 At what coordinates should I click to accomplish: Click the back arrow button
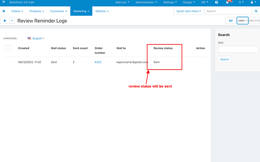(x=5, y=21)
